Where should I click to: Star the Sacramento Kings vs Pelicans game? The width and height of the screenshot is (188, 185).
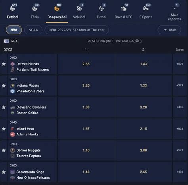click(4, 172)
